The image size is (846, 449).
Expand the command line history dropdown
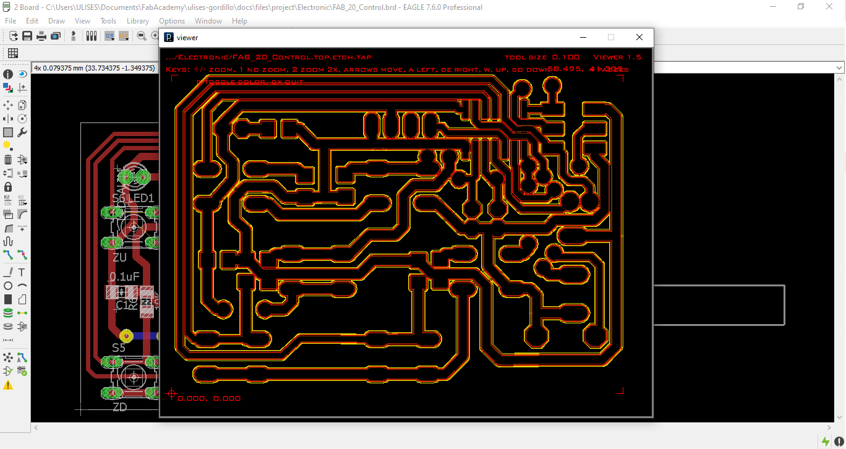(839, 67)
